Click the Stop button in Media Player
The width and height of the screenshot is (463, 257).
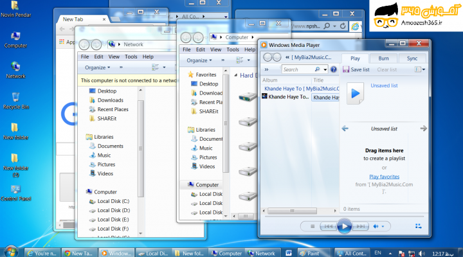(x=313, y=226)
